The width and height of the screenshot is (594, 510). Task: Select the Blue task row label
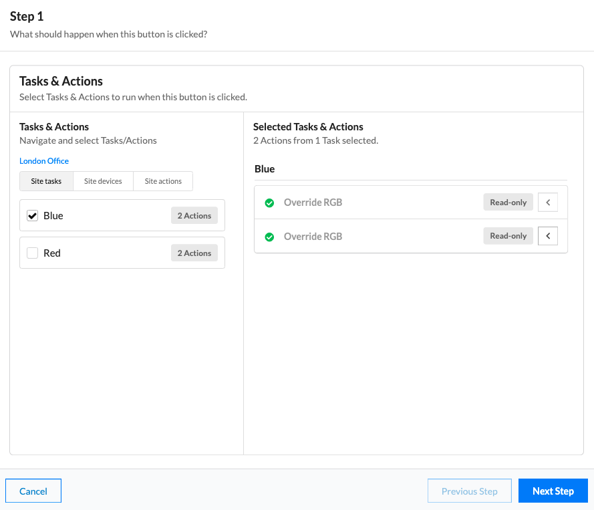[53, 216]
